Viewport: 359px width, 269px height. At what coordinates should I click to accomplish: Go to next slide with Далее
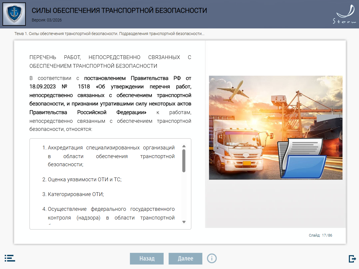point(185,259)
